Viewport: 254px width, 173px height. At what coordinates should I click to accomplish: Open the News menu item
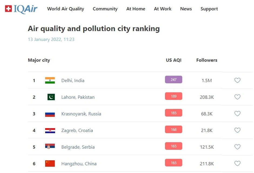(186, 9)
